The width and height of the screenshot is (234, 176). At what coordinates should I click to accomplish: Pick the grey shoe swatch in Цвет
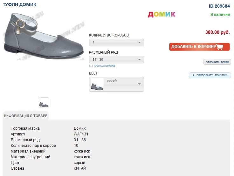point(97,84)
